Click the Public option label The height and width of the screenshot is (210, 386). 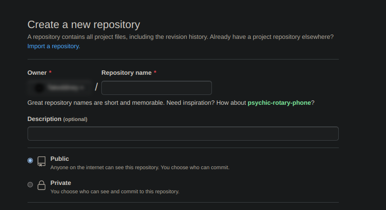59,159
